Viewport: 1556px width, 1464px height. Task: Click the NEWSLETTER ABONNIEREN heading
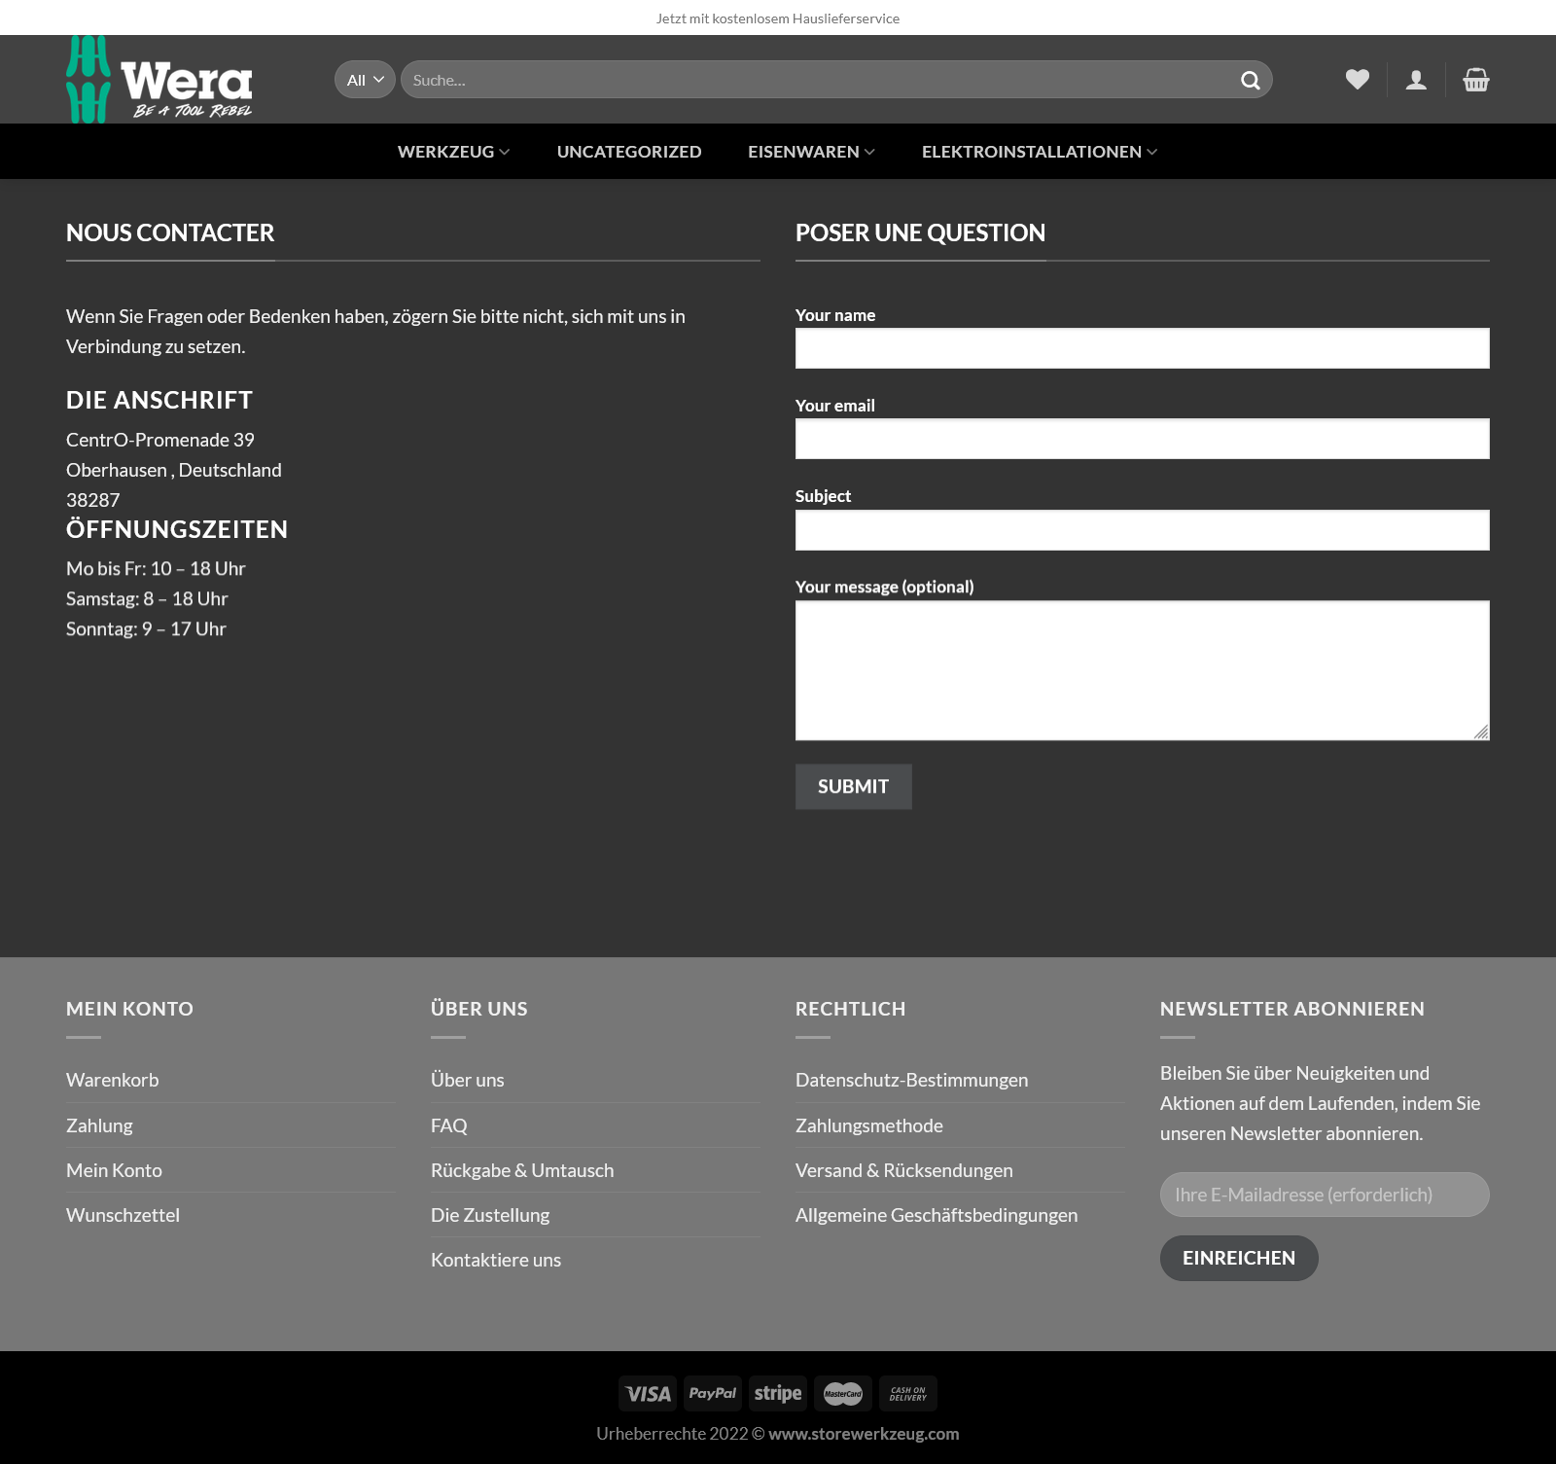tap(1292, 1009)
